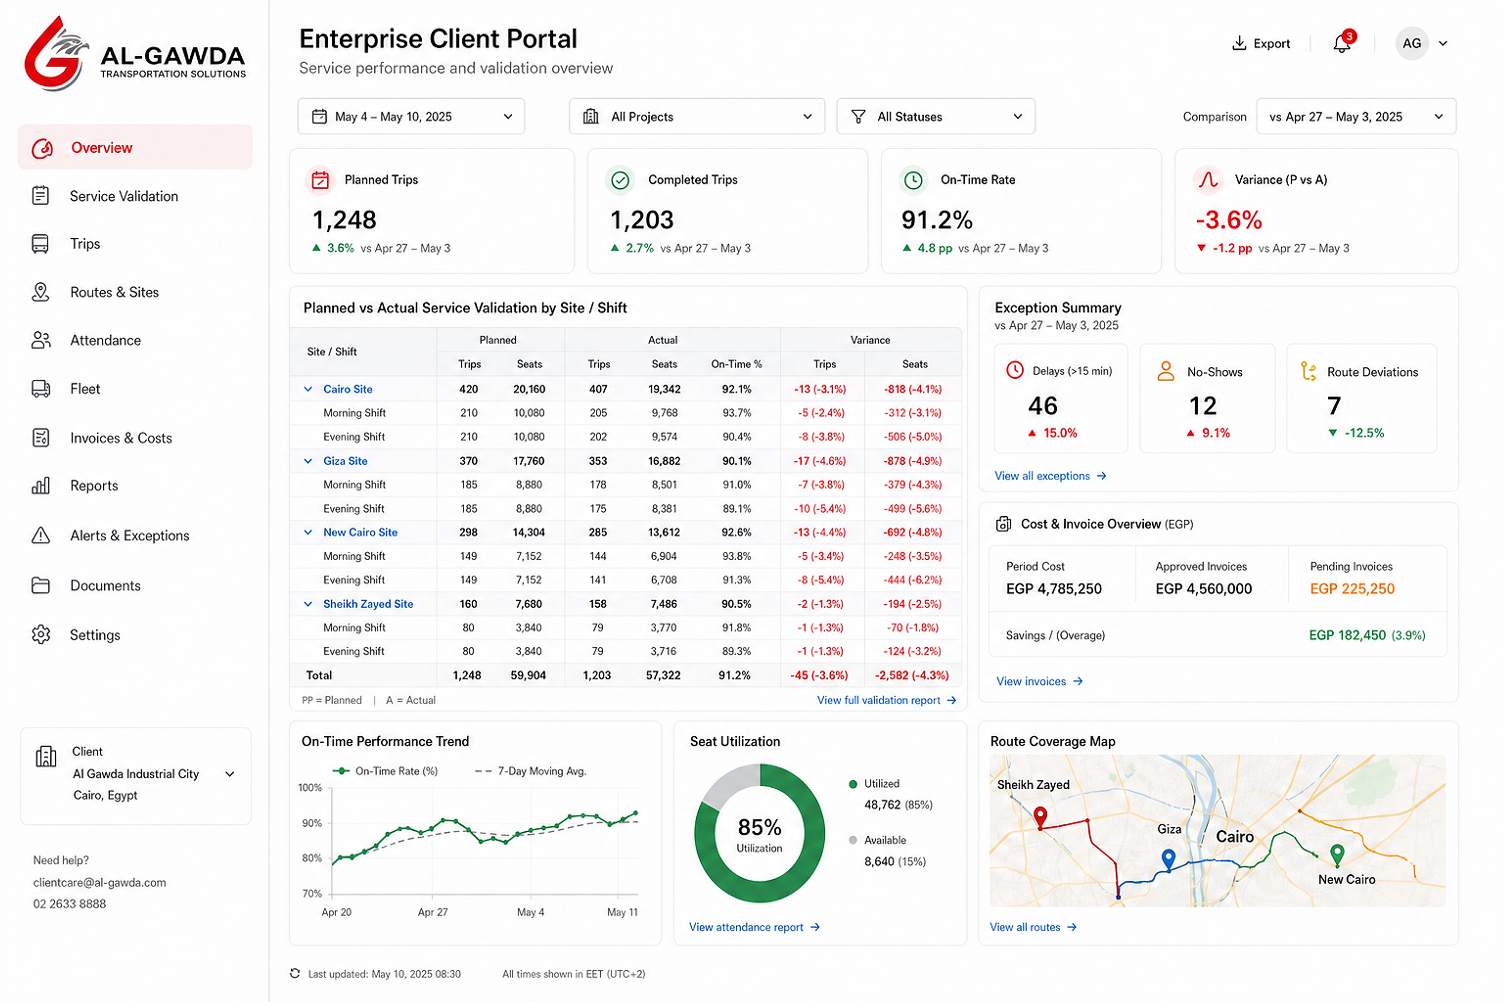Click the Sheikh Zayed red map pin
The width and height of the screenshot is (1503, 1002).
tap(1040, 818)
